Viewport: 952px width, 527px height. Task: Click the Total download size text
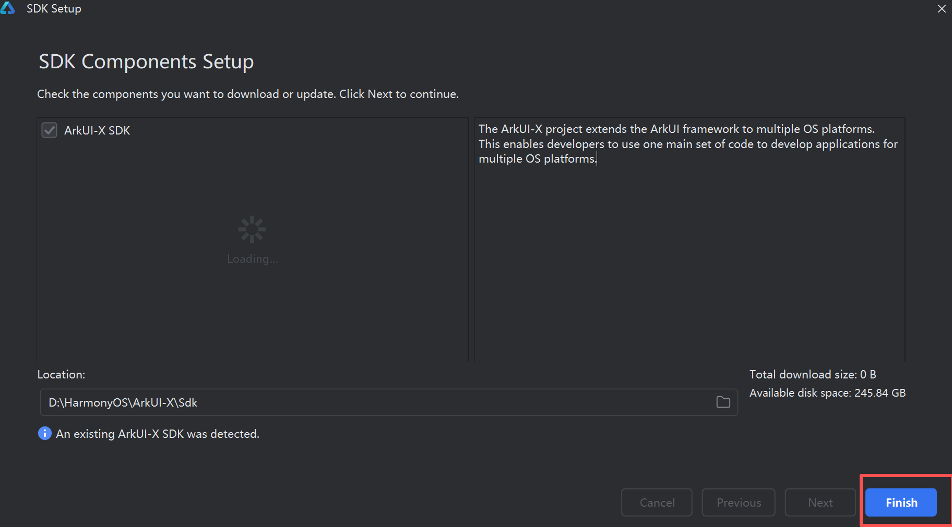tap(813, 374)
